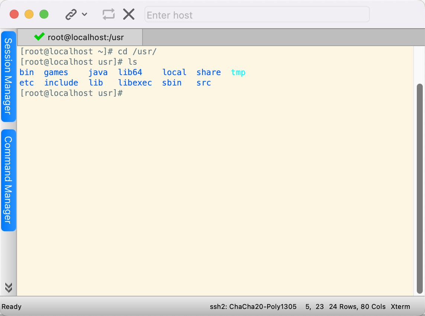Viewport: 425px width, 316px height.
Task: Focus the Enter host field
Action: [x=257, y=15]
